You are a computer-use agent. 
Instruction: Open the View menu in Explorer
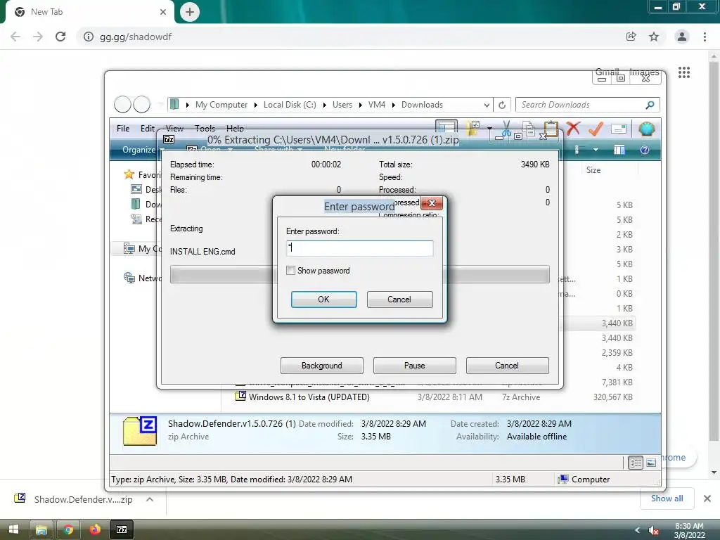coord(174,129)
